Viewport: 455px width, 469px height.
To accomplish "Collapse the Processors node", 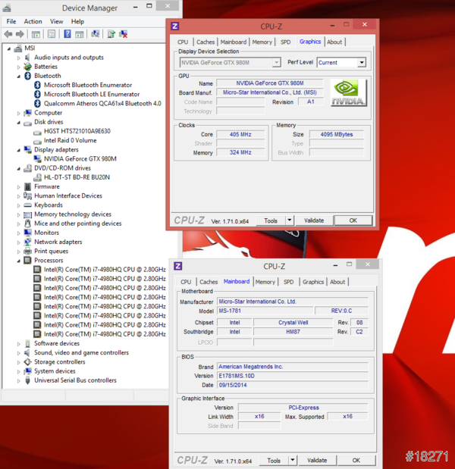I will (18, 261).
